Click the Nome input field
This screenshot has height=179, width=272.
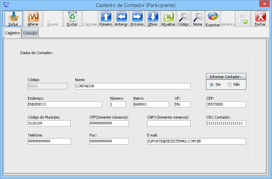tap(133, 86)
